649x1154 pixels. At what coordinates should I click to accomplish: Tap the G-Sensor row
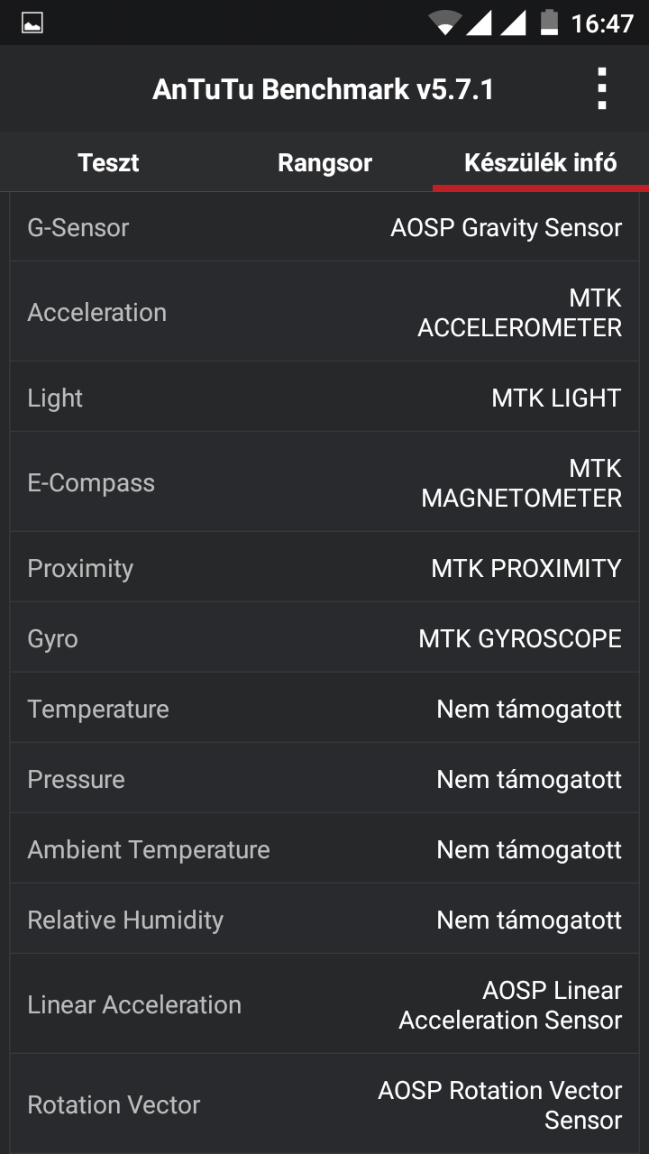(324, 228)
